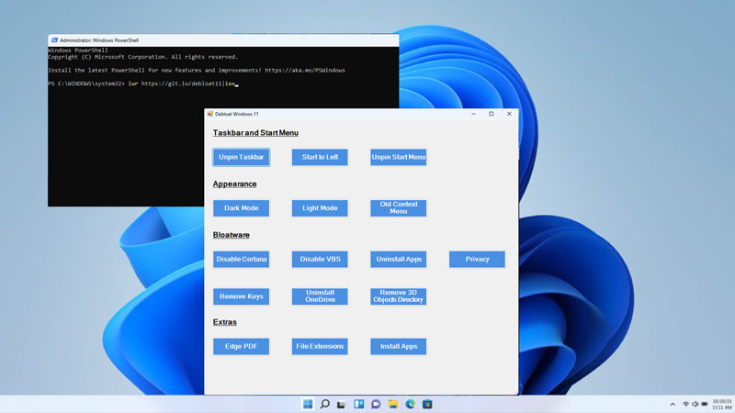735x413 pixels.
Task: Launch Microsoft Edge from taskbar
Action: 410,404
